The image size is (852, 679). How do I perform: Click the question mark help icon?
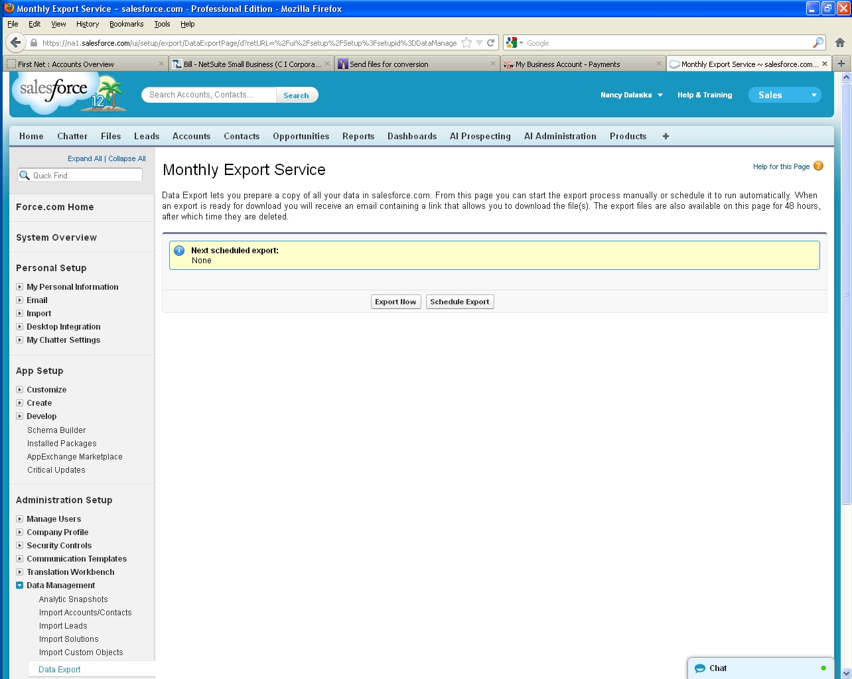[x=818, y=166]
